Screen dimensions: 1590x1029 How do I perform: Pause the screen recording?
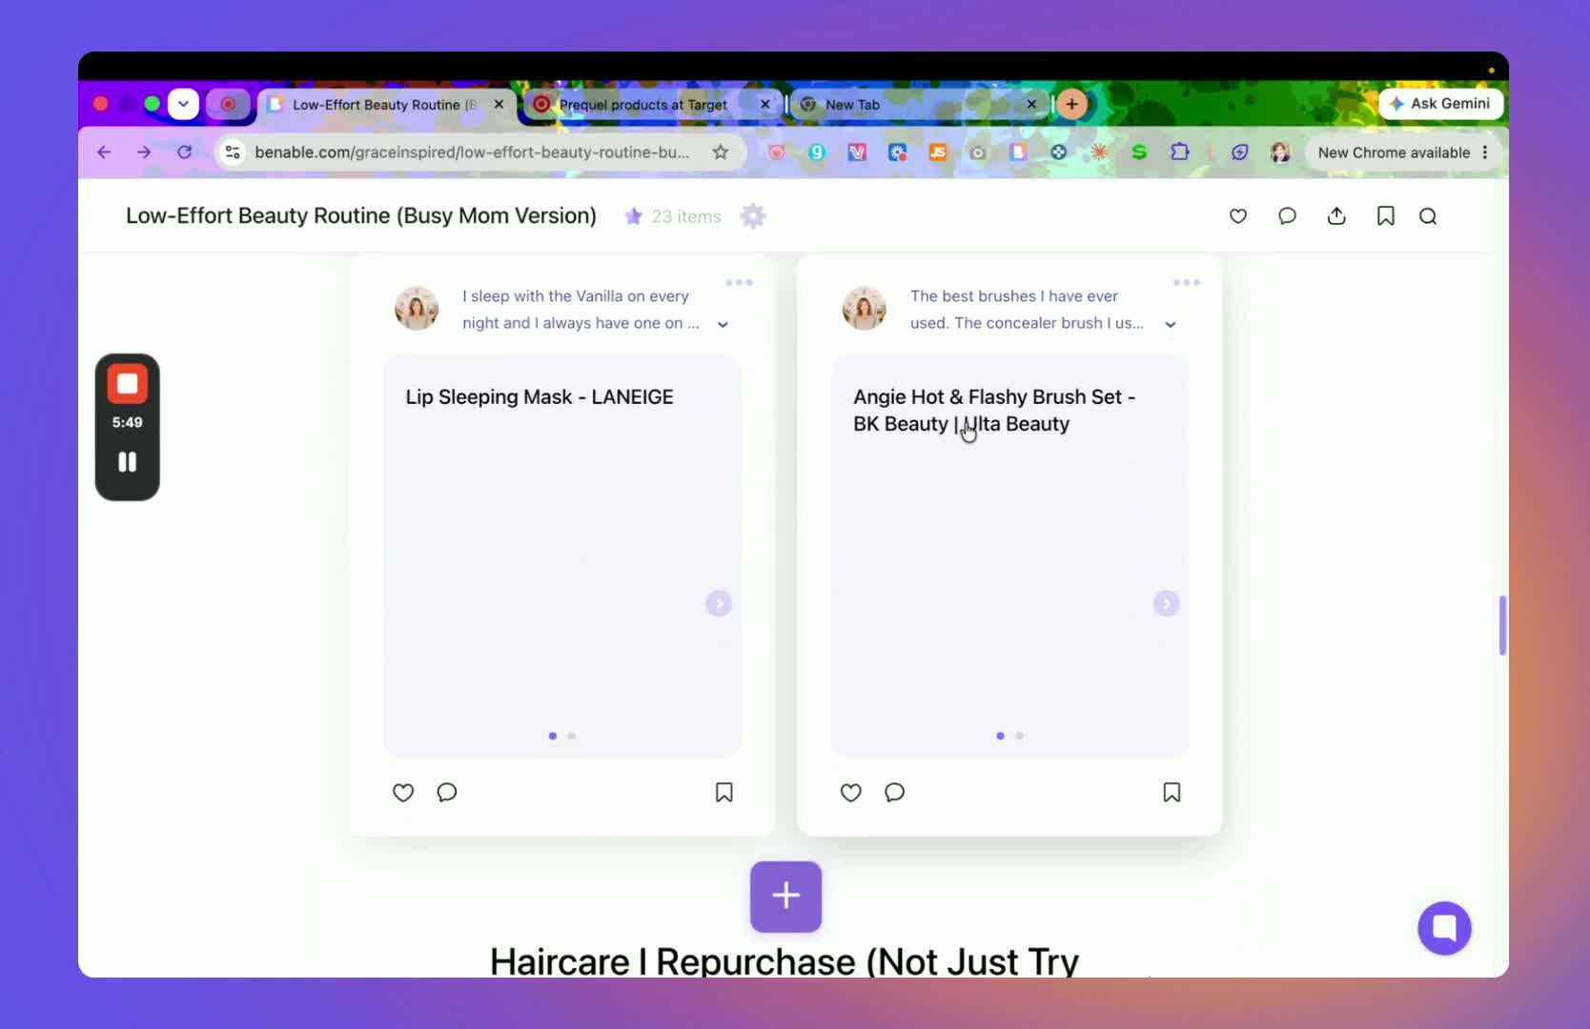tap(127, 462)
